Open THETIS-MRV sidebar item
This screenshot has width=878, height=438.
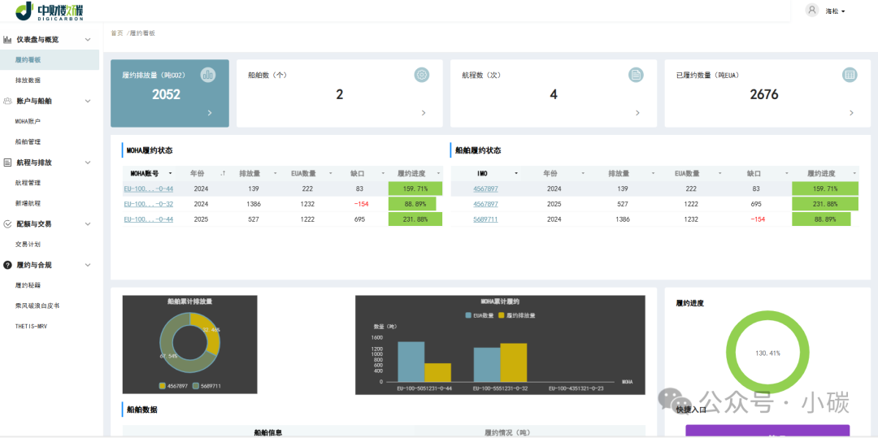32,326
